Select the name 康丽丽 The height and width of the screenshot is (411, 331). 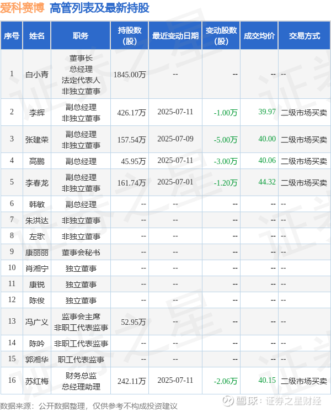click(x=37, y=252)
